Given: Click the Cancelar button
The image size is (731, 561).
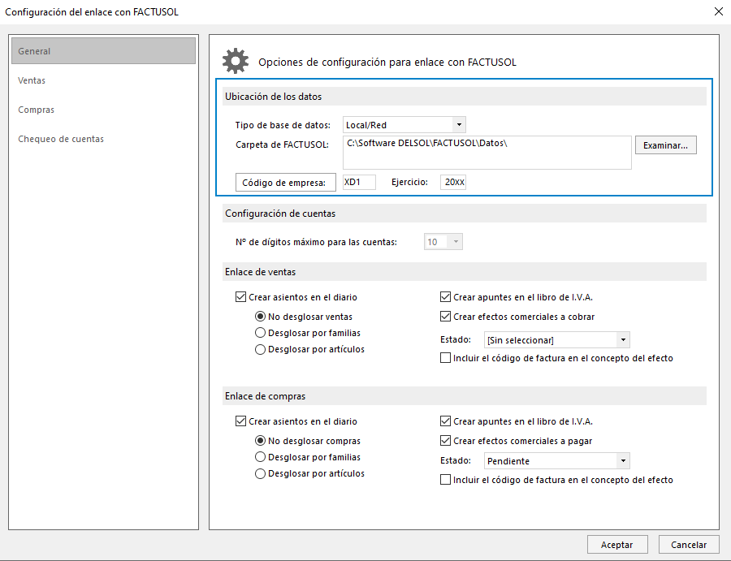Looking at the screenshot, I should (x=689, y=544).
